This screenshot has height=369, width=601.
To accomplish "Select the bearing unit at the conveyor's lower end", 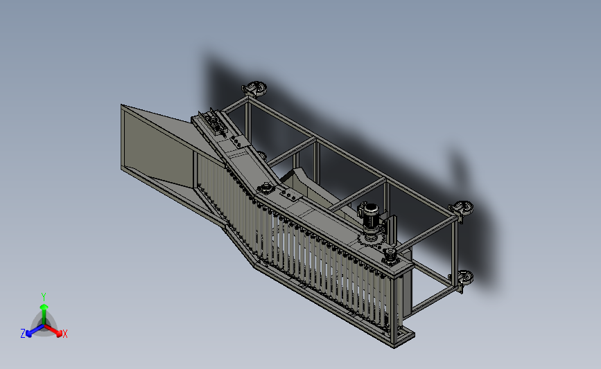I will tap(390, 255).
